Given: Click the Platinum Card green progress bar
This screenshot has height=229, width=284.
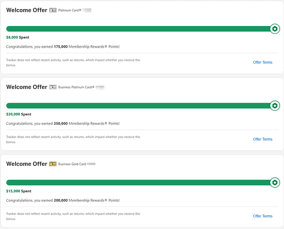Looking at the screenshot, I should pos(138,29).
